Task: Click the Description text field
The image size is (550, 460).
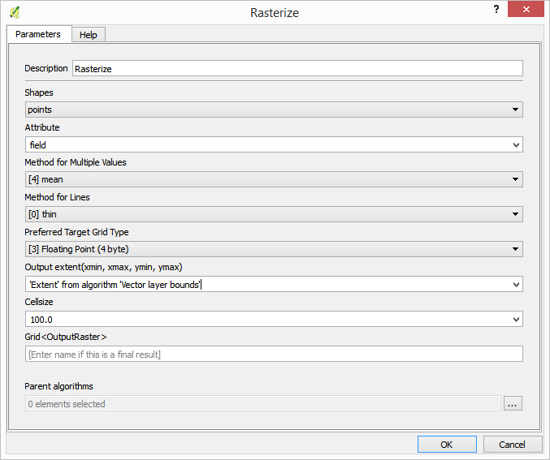Action: [x=297, y=69]
